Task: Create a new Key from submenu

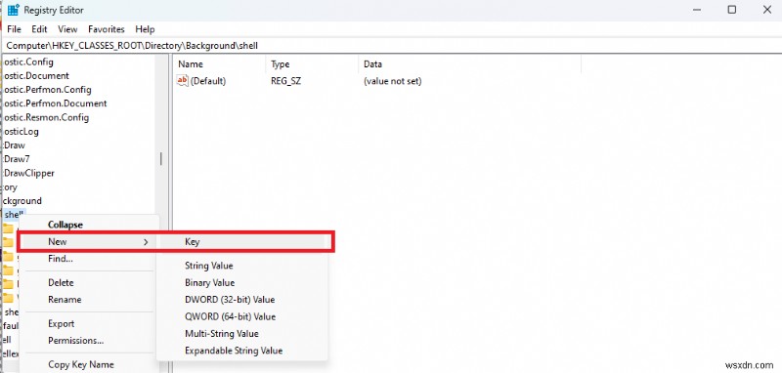Action: coord(192,241)
